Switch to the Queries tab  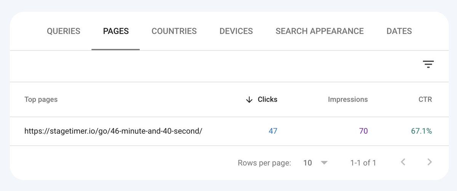point(64,31)
